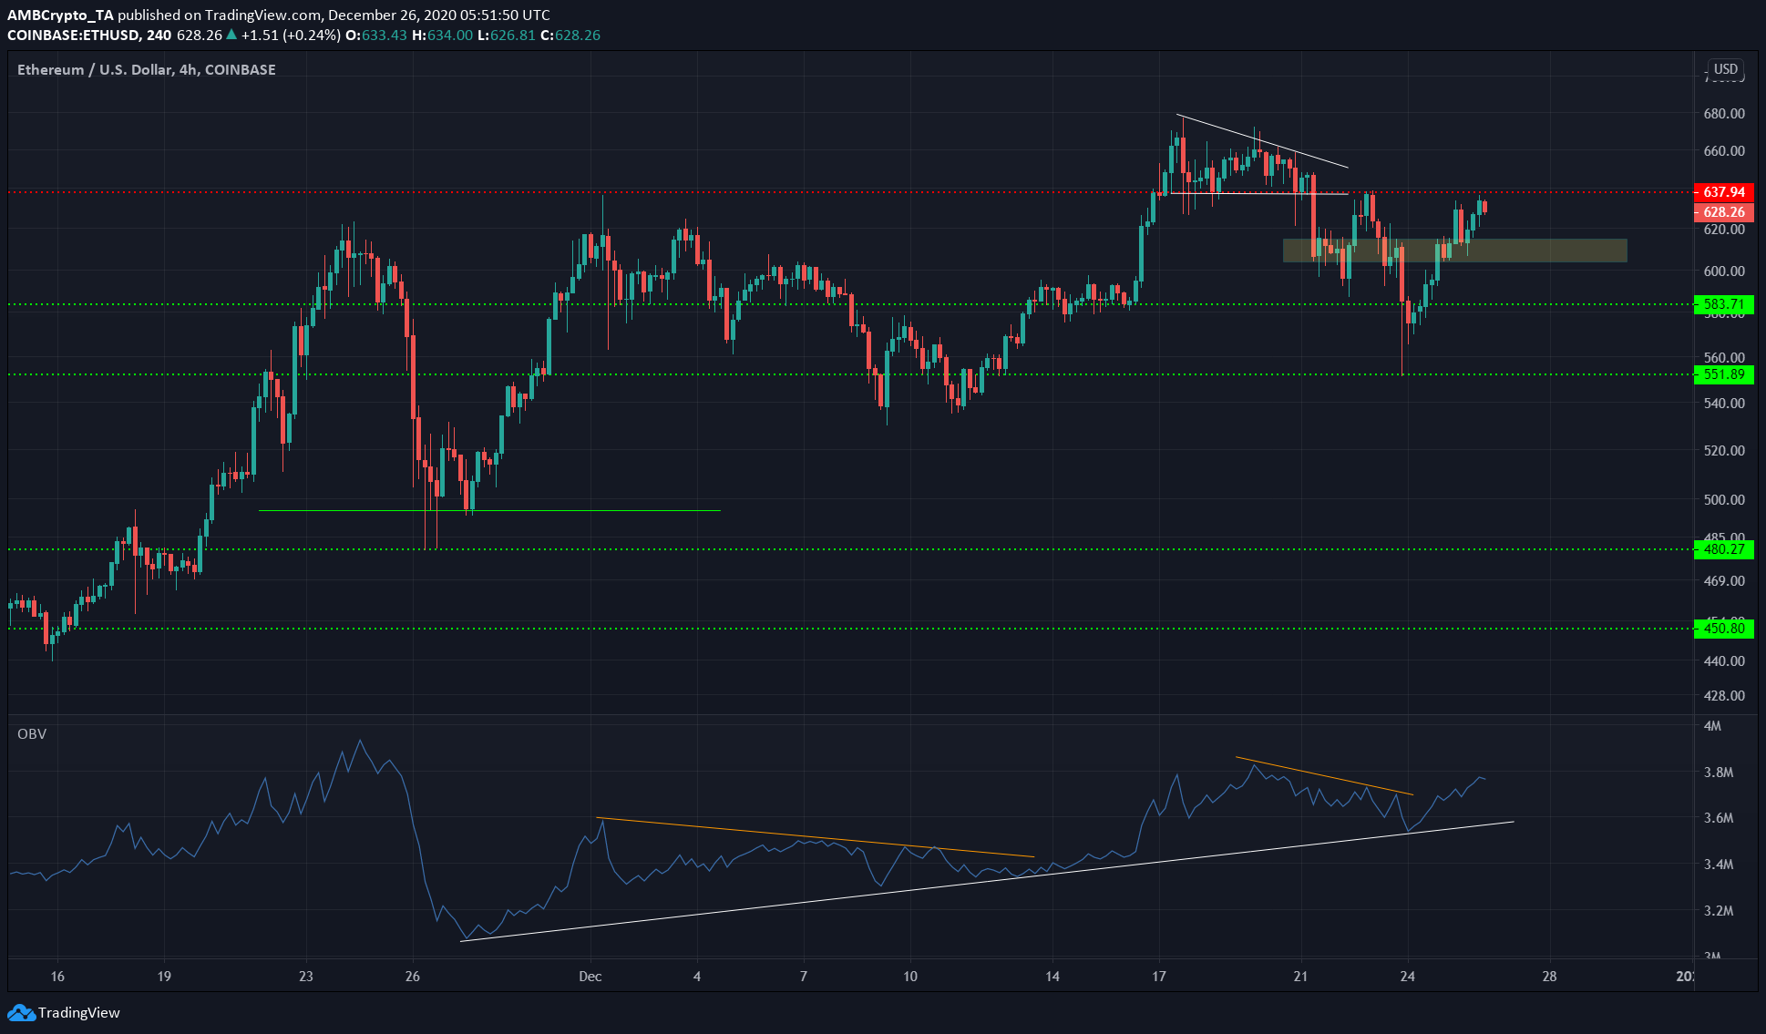Click the 24 date label on time axis
This screenshot has height=1034, width=1766.
pyautogui.click(x=1408, y=977)
